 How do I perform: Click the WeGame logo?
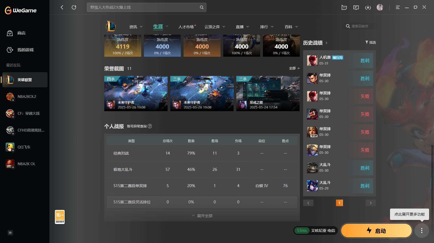tap(21, 10)
